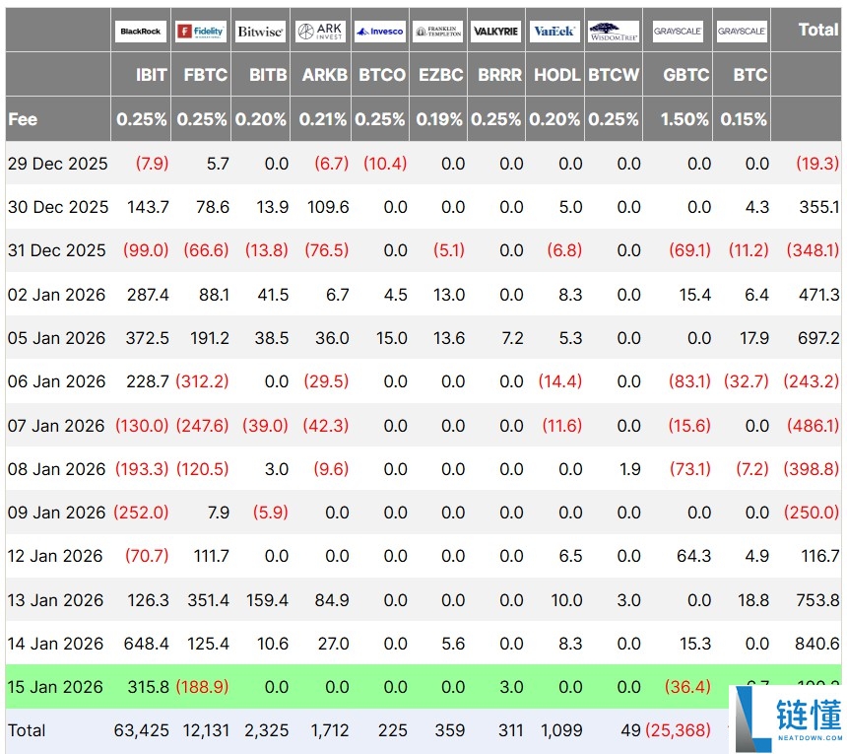Click Grayscale logo above BTC column
This screenshot has height=754, width=847.
click(x=742, y=32)
